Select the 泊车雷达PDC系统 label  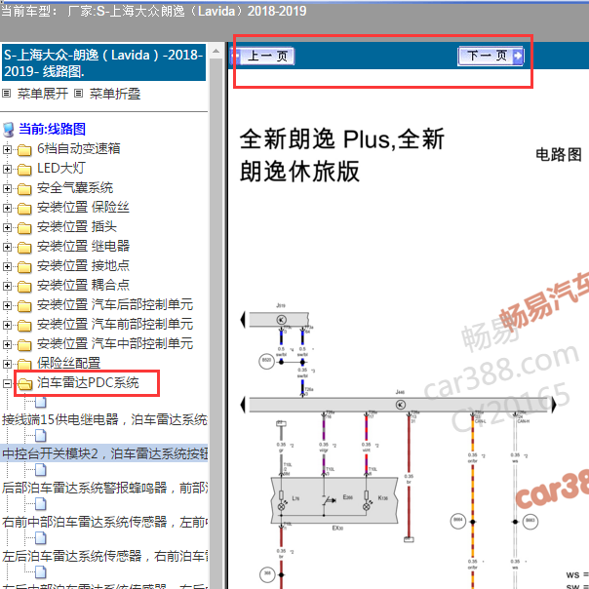pos(88,383)
